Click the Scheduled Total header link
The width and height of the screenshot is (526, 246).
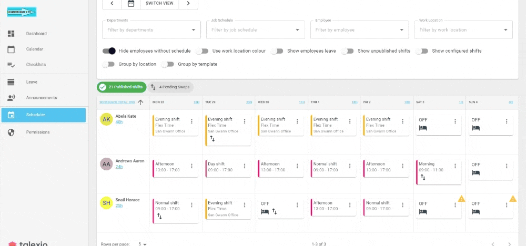[x=117, y=102]
